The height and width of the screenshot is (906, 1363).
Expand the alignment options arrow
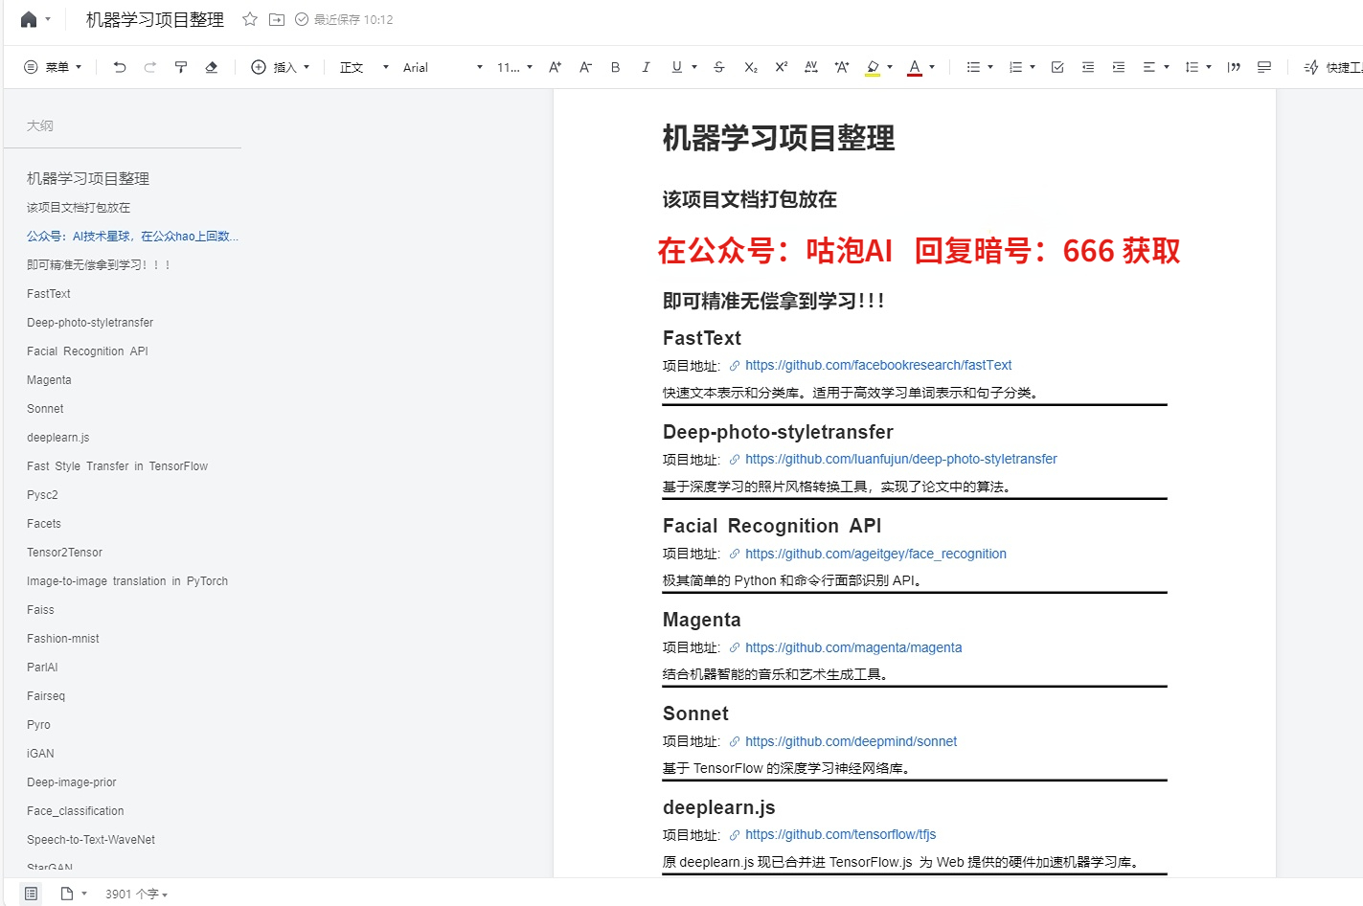(1167, 67)
